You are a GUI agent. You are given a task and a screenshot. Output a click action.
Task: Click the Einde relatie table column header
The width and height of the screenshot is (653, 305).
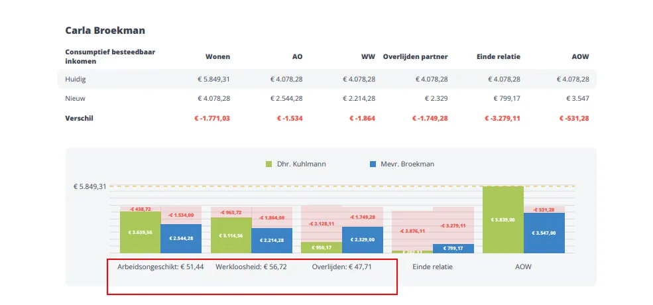click(499, 56)
